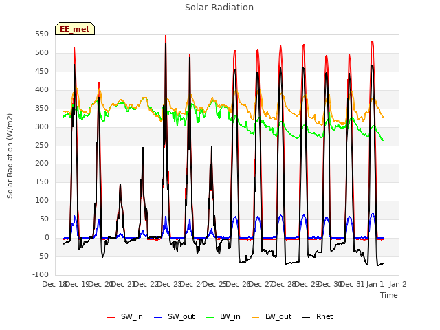Click the green LW_in legend swatch
This screenshot has width=440, height=330.
(210, 318)
